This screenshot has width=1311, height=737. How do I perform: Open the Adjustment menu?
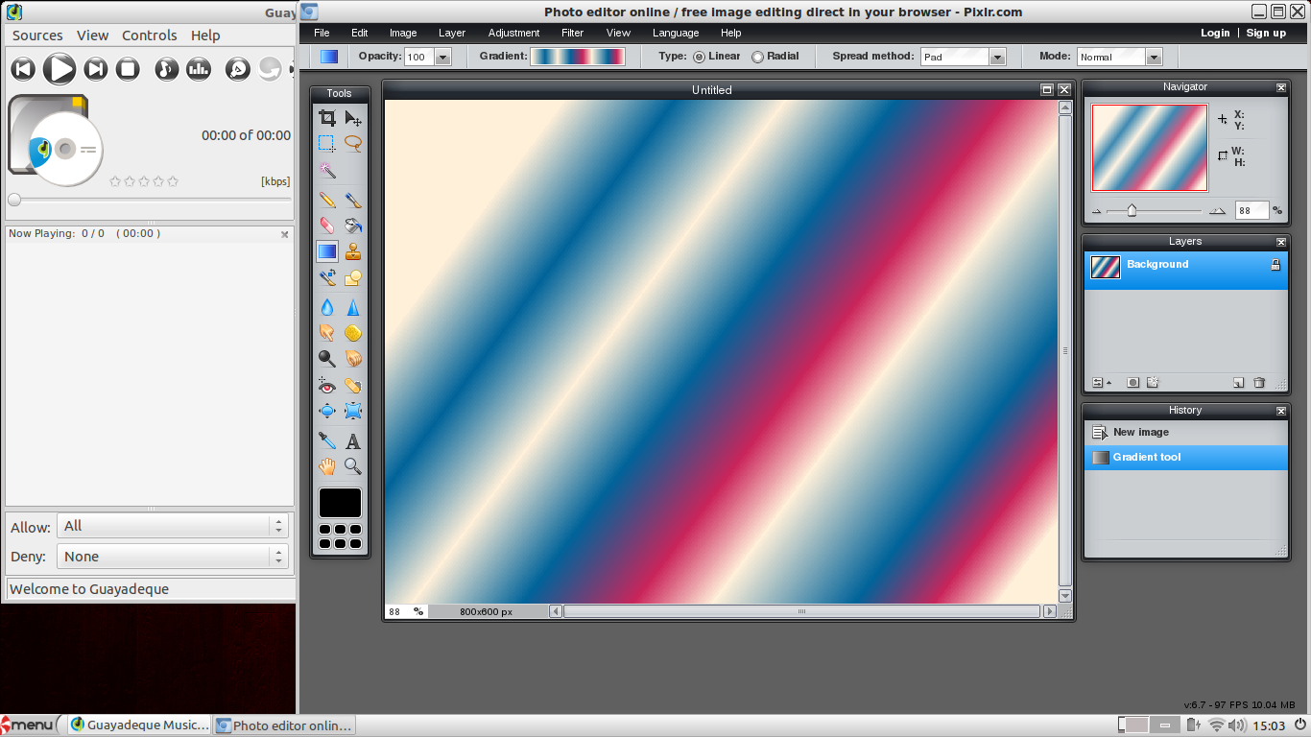point(514,33)
